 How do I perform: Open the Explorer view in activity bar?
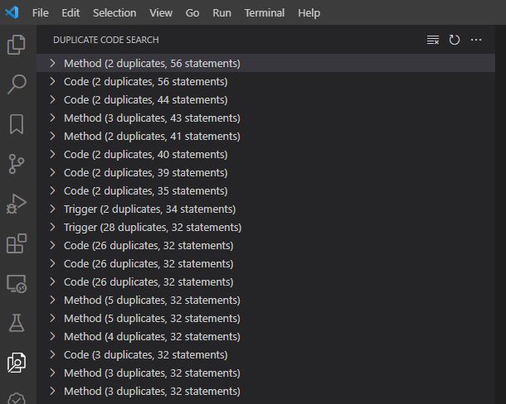click(x=16, y=45)
